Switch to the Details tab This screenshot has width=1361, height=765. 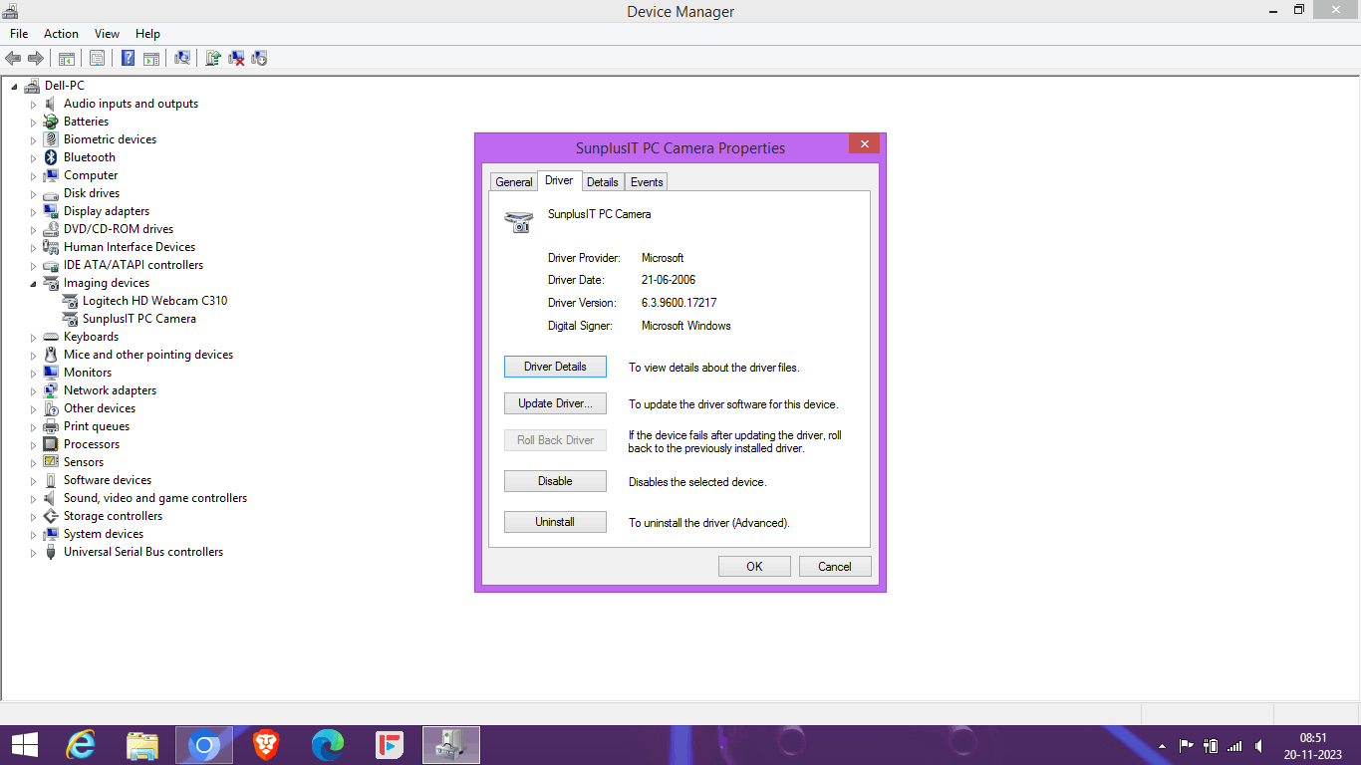[603, 181]
